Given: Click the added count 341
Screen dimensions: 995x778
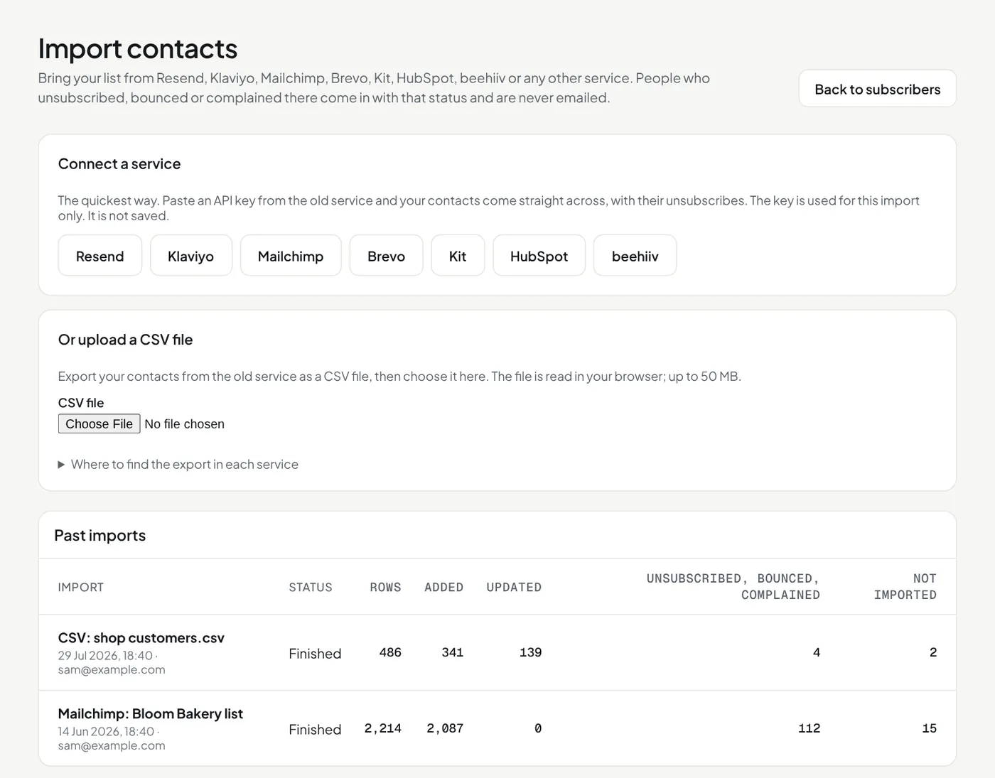Looking at the screenshot, I should click(452, 652).
